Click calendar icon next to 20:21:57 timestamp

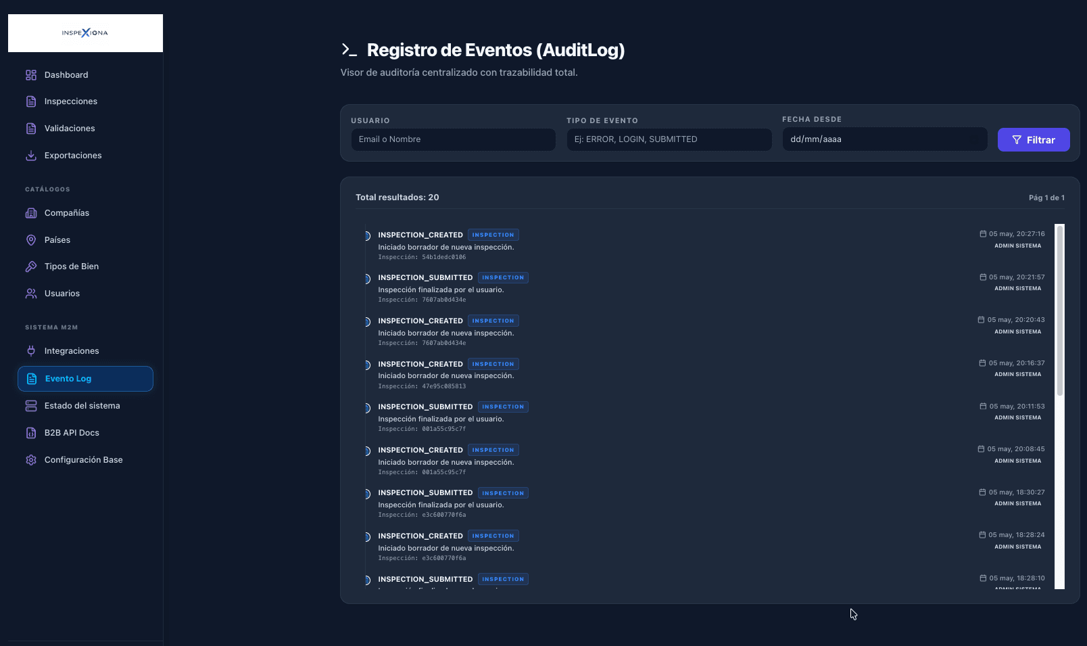click(x=983, y=277)
